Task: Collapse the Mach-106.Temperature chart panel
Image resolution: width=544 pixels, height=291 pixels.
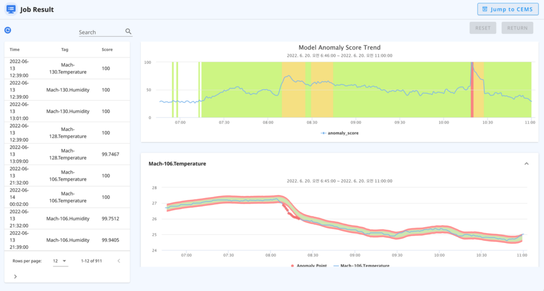Action: click(526, 164)
